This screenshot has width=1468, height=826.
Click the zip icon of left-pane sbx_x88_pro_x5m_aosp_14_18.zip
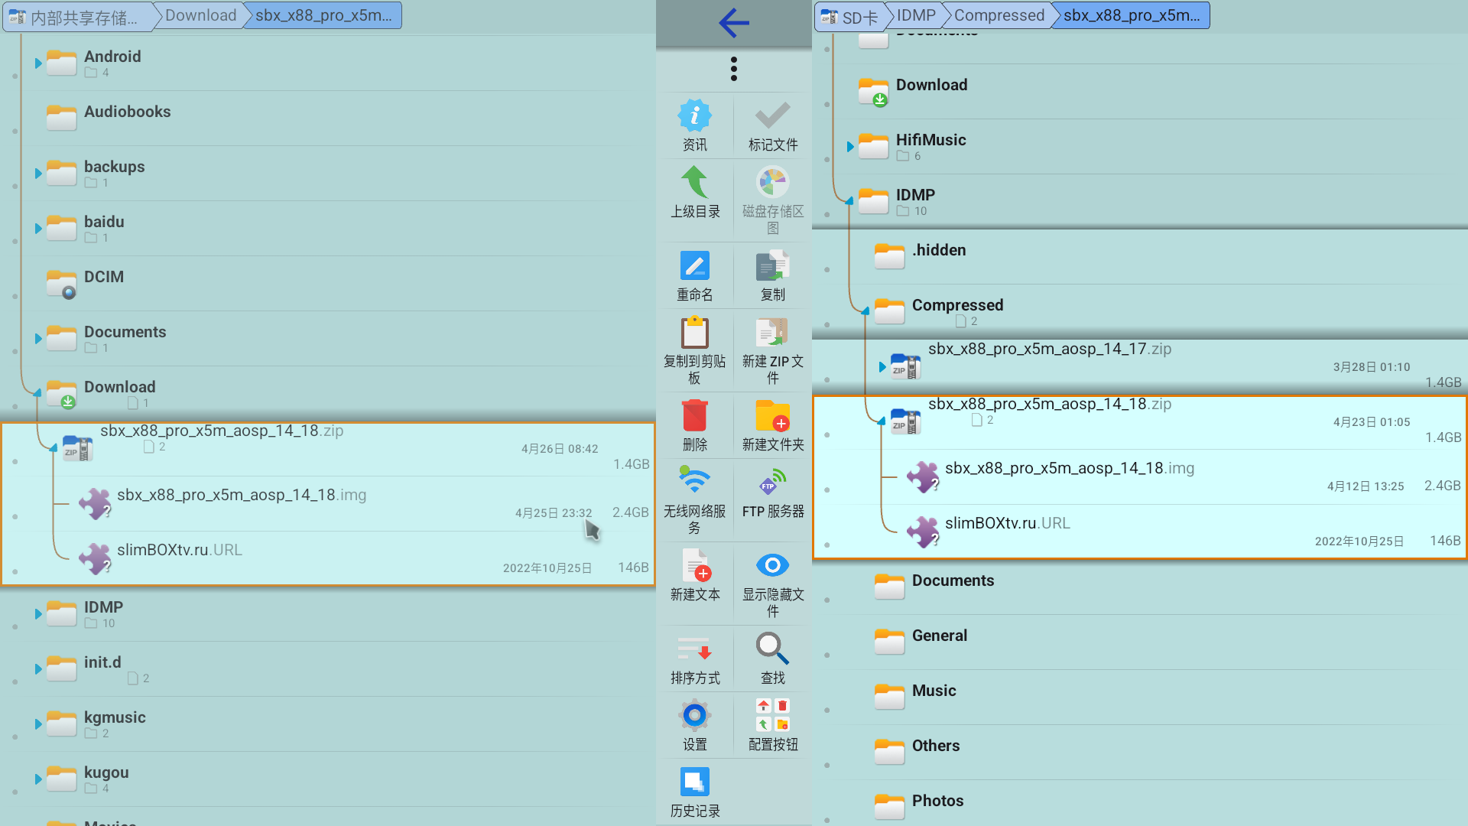click(77, 449)
